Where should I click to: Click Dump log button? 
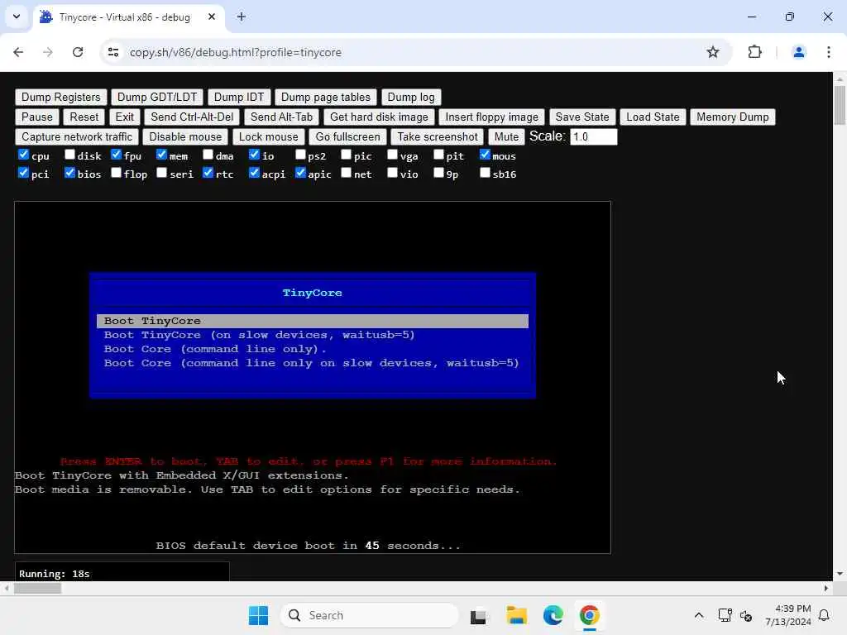click(411, 98)
